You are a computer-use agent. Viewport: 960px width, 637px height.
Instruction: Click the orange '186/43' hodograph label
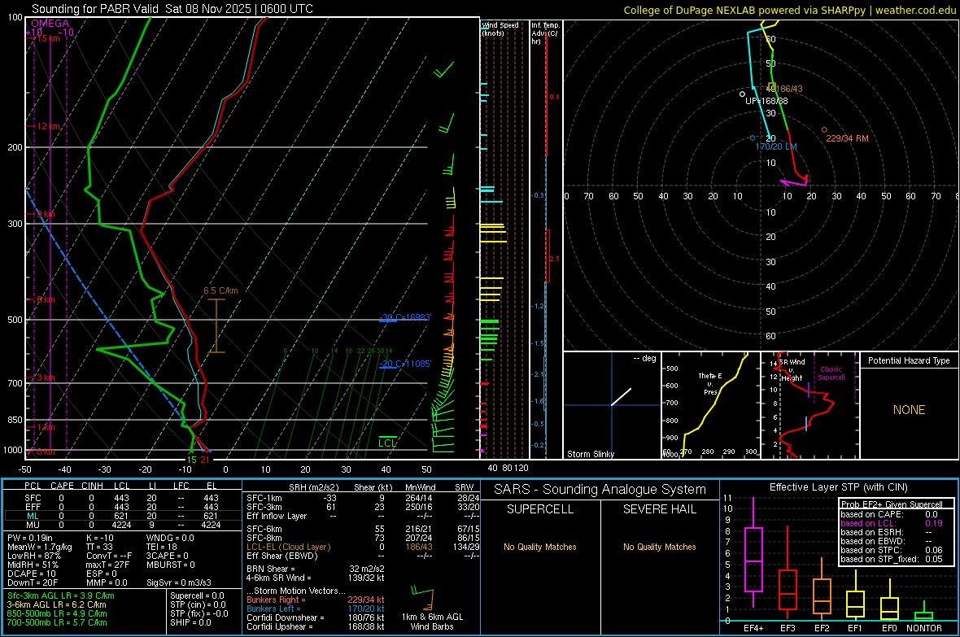(x=789, y=89)
